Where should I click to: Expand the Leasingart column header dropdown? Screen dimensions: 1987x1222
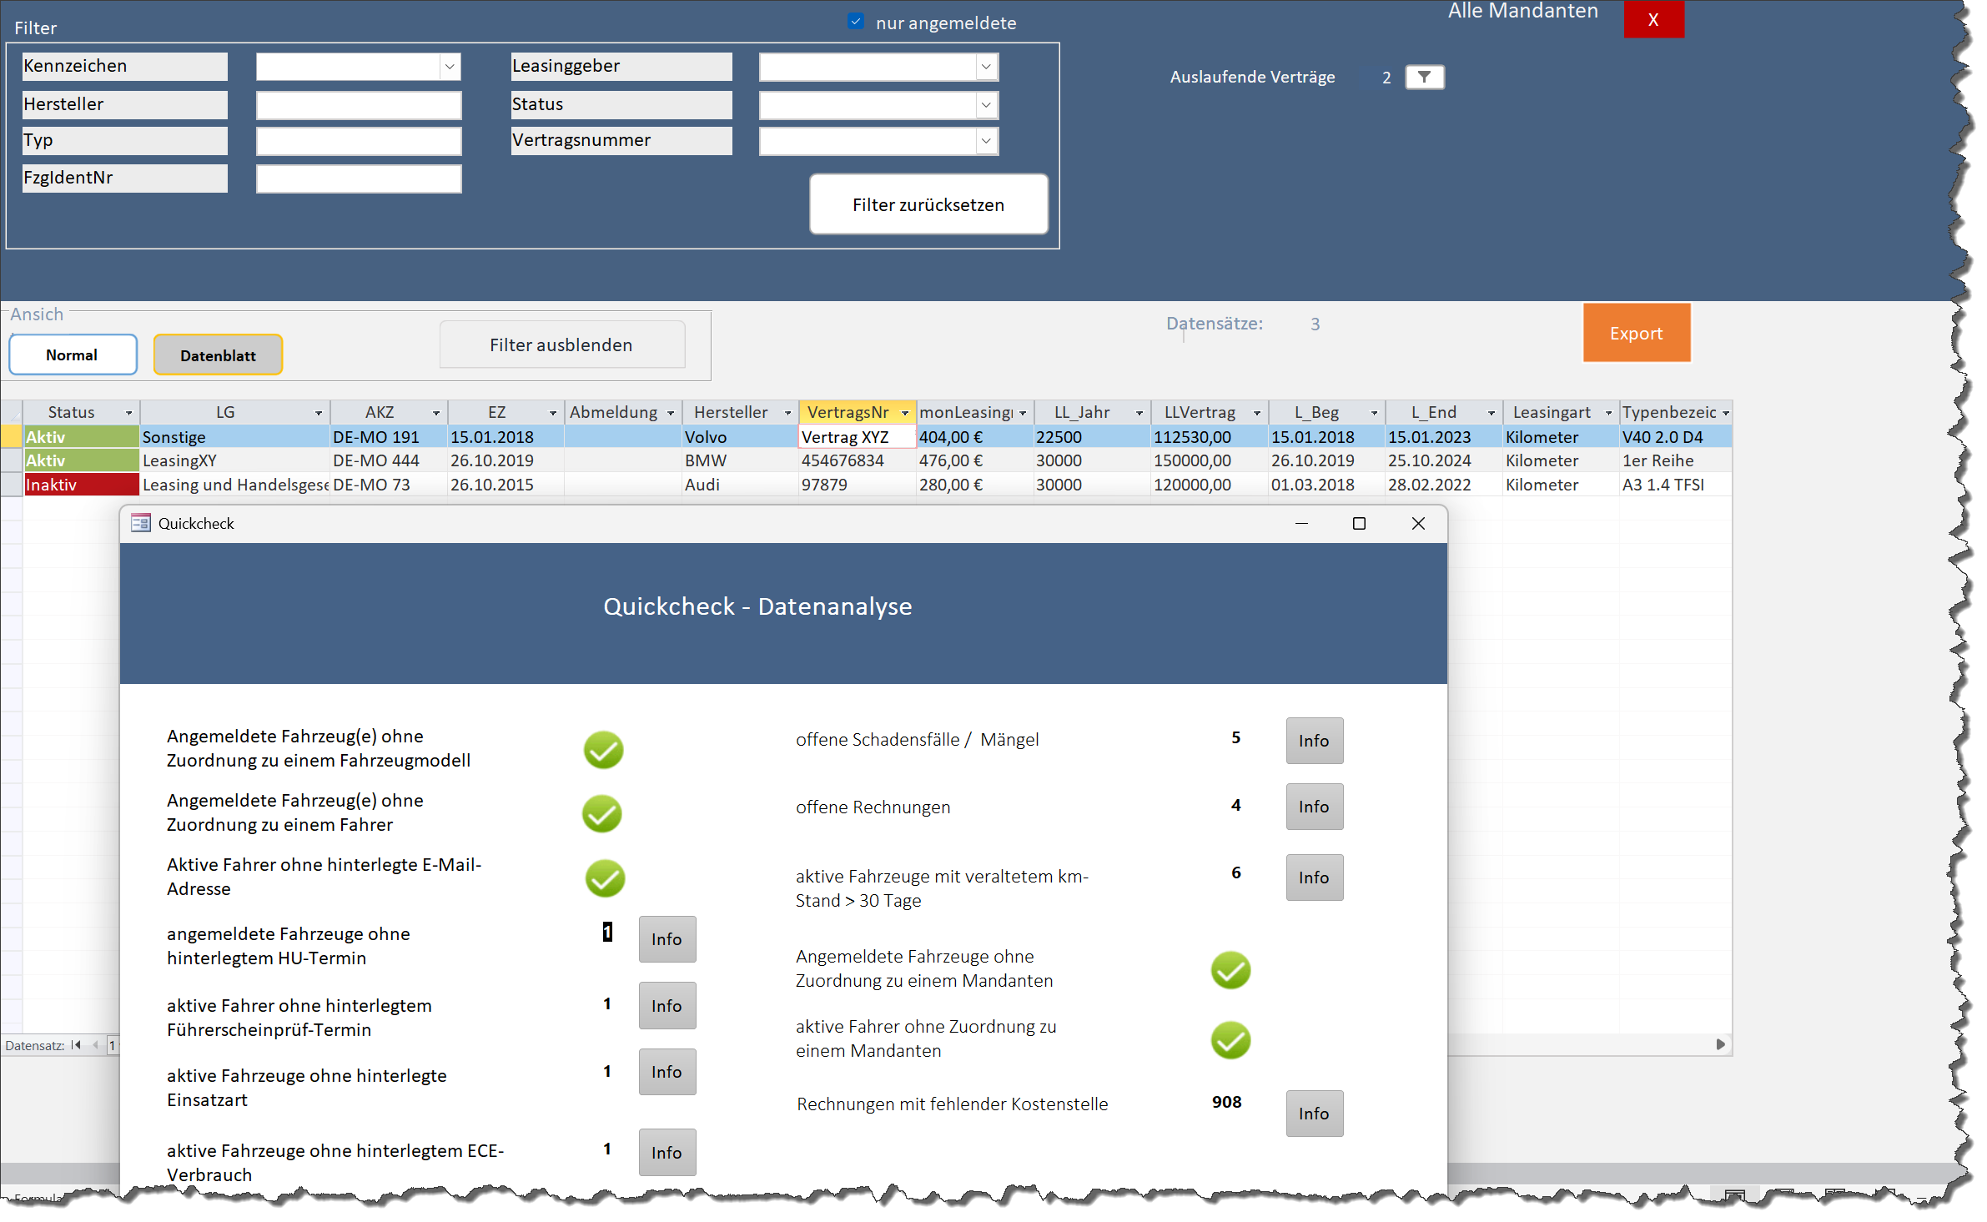pos(1609,413)
